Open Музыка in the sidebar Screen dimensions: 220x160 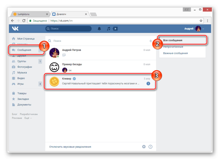click(22, 73)
